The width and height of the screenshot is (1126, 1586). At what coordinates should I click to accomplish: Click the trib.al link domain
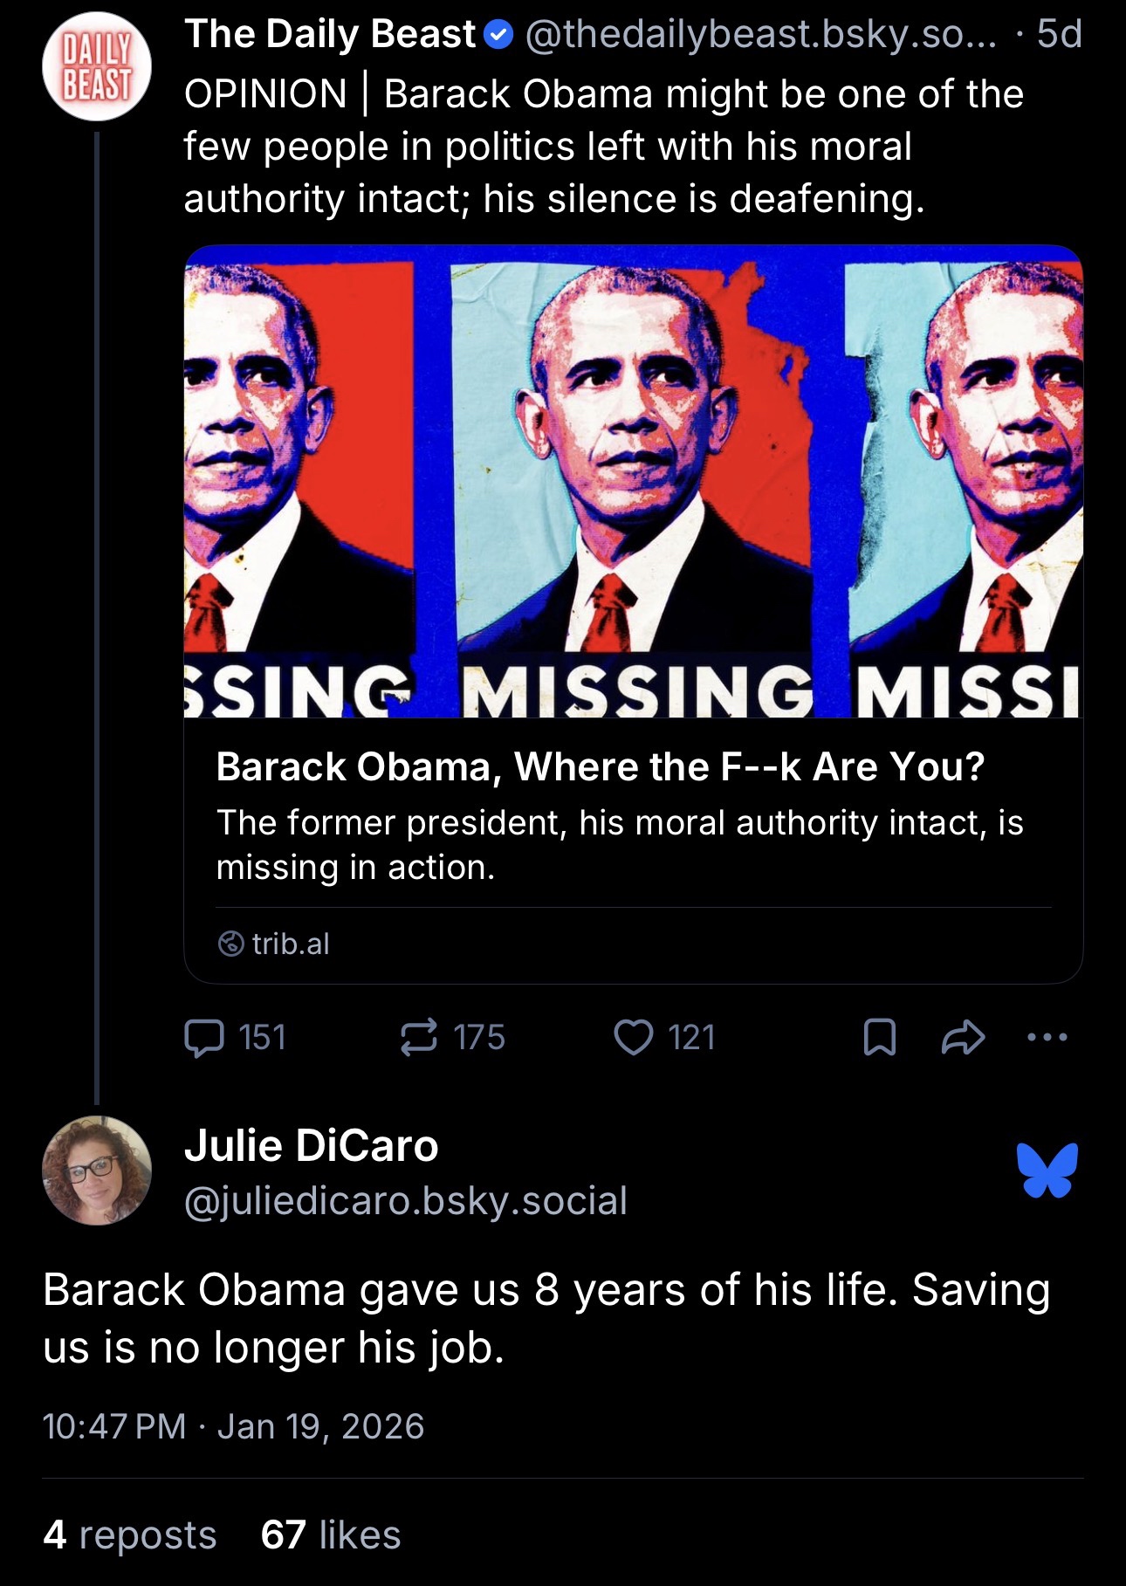290,944
